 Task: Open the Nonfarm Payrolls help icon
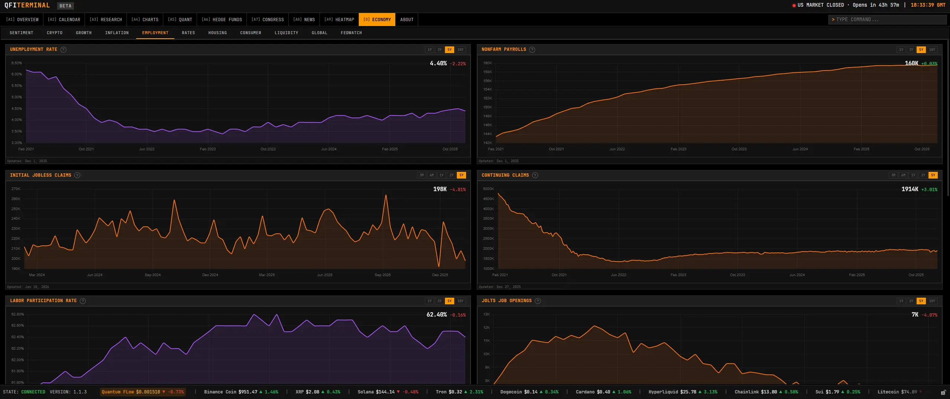coord(532,50)
